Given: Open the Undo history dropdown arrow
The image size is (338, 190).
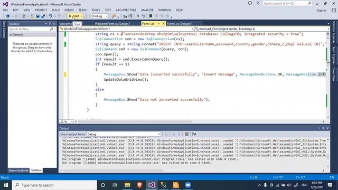Looking at the screenshot, I should [x=55, y=16].
